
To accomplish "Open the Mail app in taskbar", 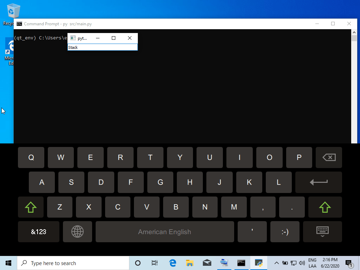I will coord(207,263).
